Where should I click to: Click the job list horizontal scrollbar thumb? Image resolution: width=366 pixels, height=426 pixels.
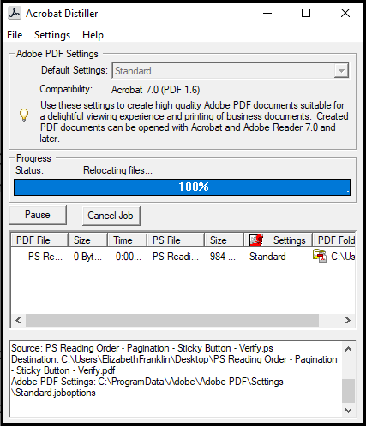[x=172, y=321]
